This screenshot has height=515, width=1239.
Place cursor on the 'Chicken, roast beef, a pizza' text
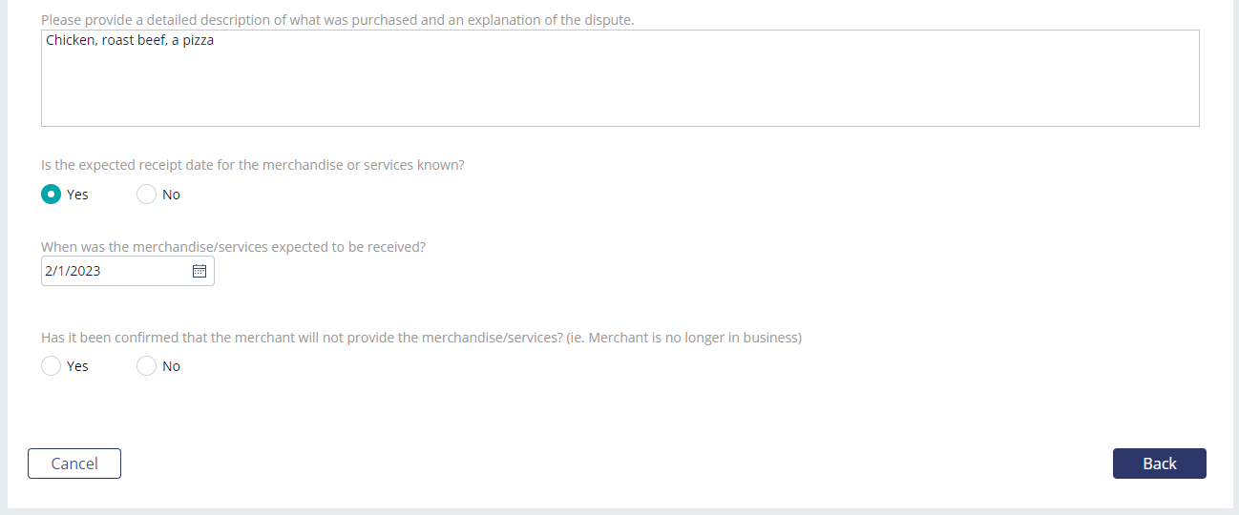tap(130, 41)
